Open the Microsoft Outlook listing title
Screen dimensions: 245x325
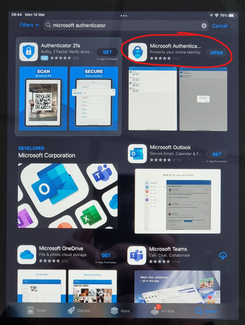pyautogui.click(x=170, y=147)
